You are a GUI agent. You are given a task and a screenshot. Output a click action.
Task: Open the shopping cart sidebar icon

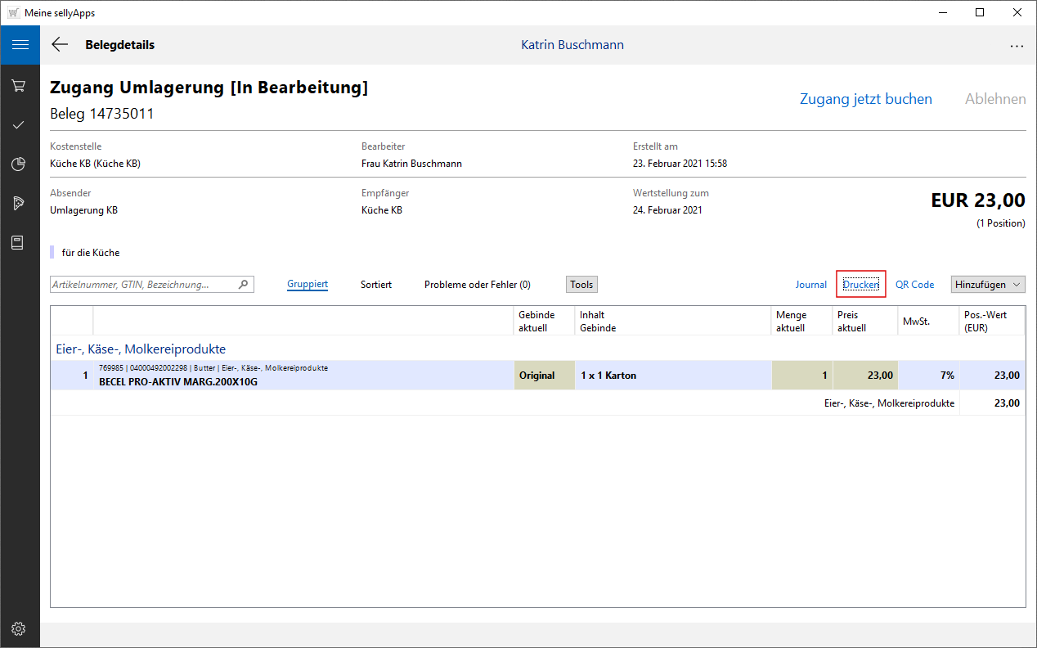pyautogui.click(x=19, y=85)
